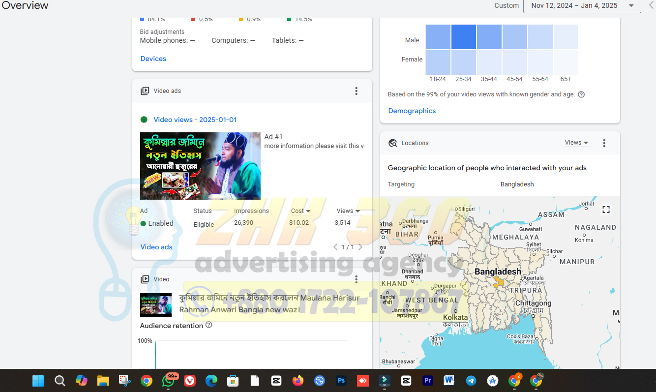Click the highlighted orange region on the map

pos(499,282)
